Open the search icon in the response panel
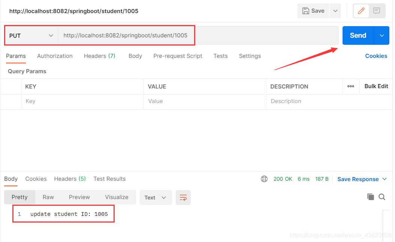This screenshot has height=242, width=395. point(382,197)
